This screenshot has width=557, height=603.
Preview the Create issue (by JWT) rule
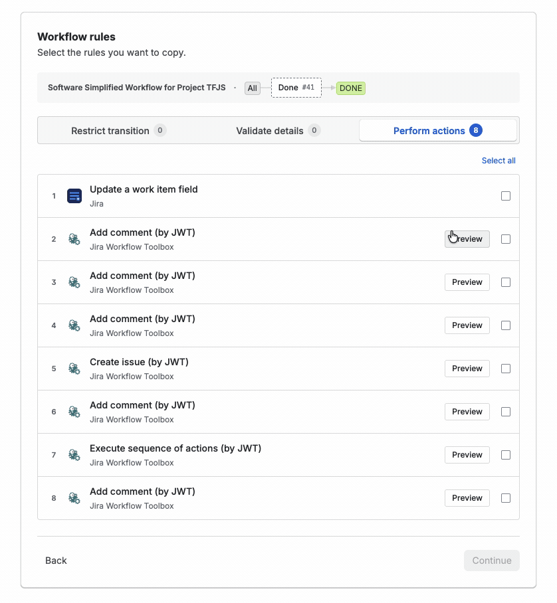[467, 369]
